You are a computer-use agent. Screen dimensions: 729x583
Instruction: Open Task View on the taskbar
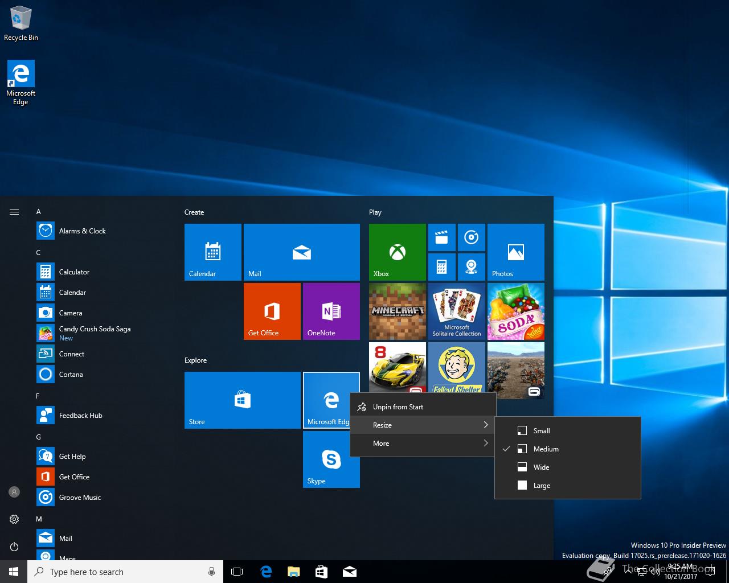click(237, 572)
